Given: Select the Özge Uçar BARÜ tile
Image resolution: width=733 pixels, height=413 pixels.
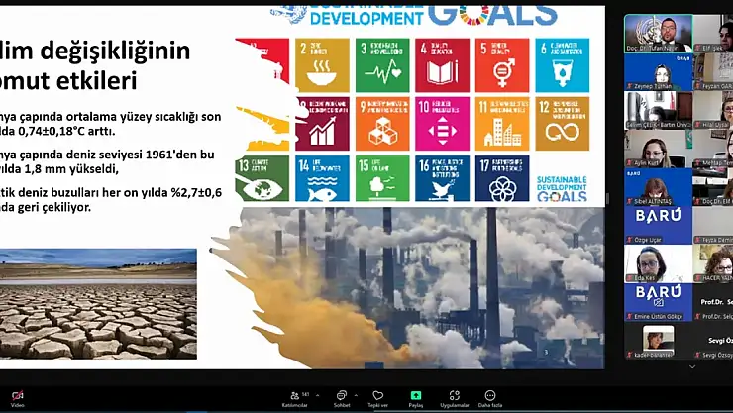Looking at the screenshot, I should pos(658,225).
